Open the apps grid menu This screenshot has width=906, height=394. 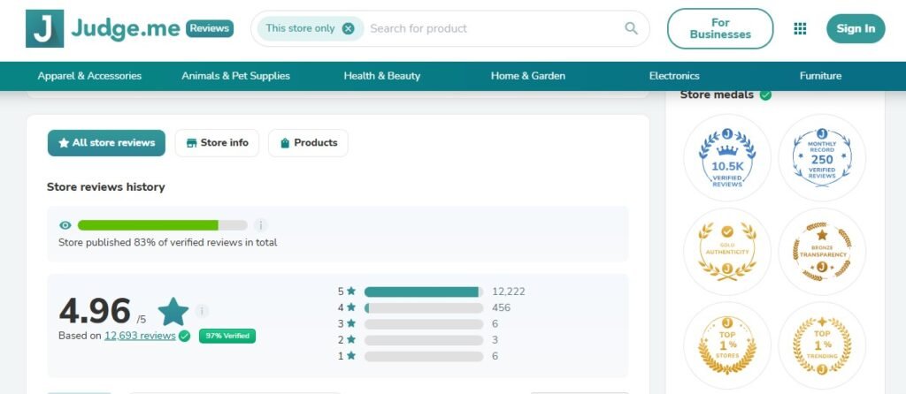point(800,28)
